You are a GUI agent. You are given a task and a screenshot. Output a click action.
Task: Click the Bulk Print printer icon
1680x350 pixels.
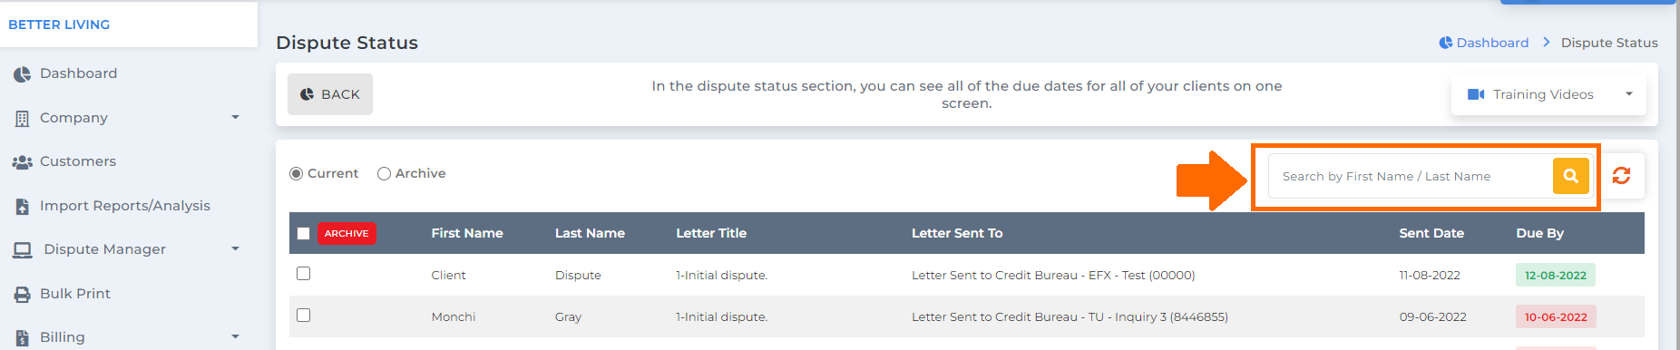tap(22, 295)
